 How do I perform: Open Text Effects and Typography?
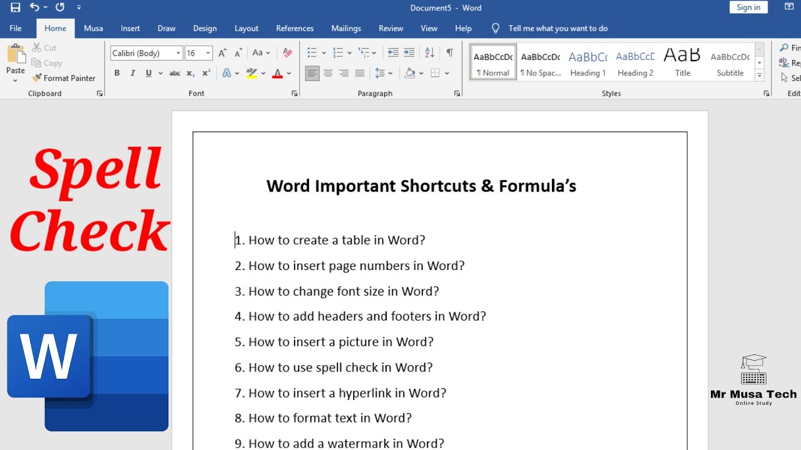(x=227, y=73)
